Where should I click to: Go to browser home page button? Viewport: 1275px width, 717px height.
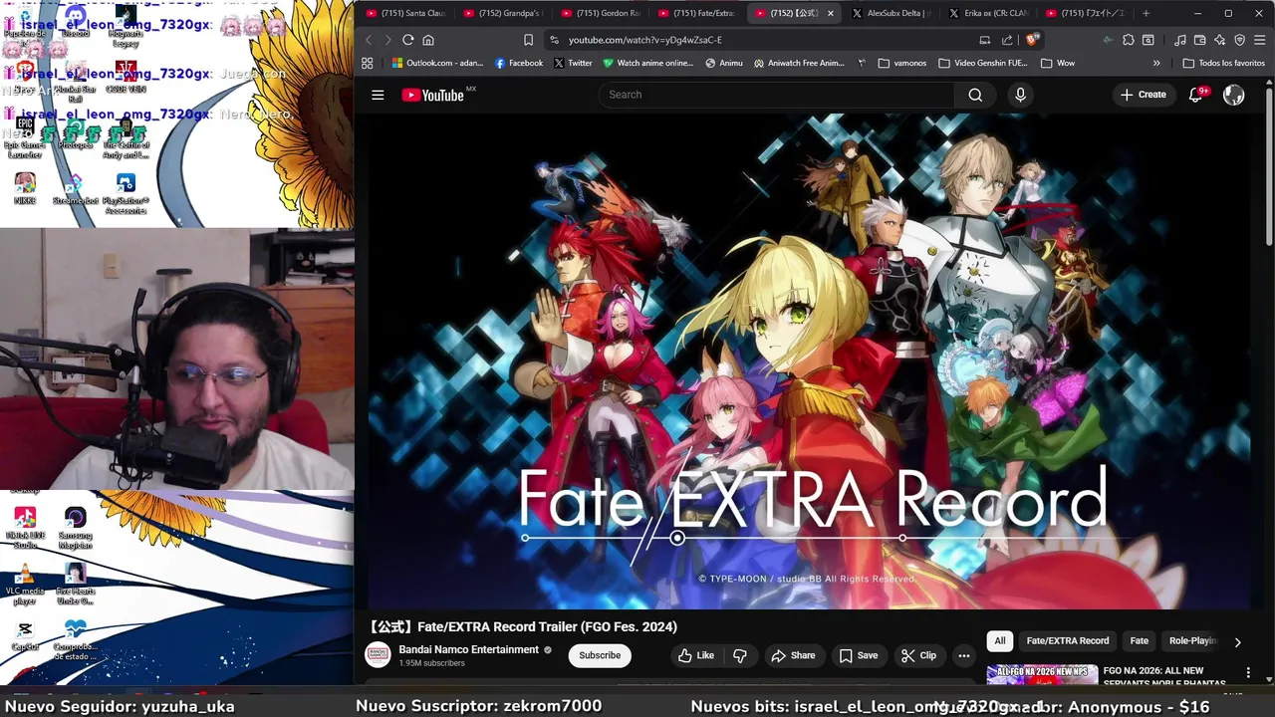point(428,40)
